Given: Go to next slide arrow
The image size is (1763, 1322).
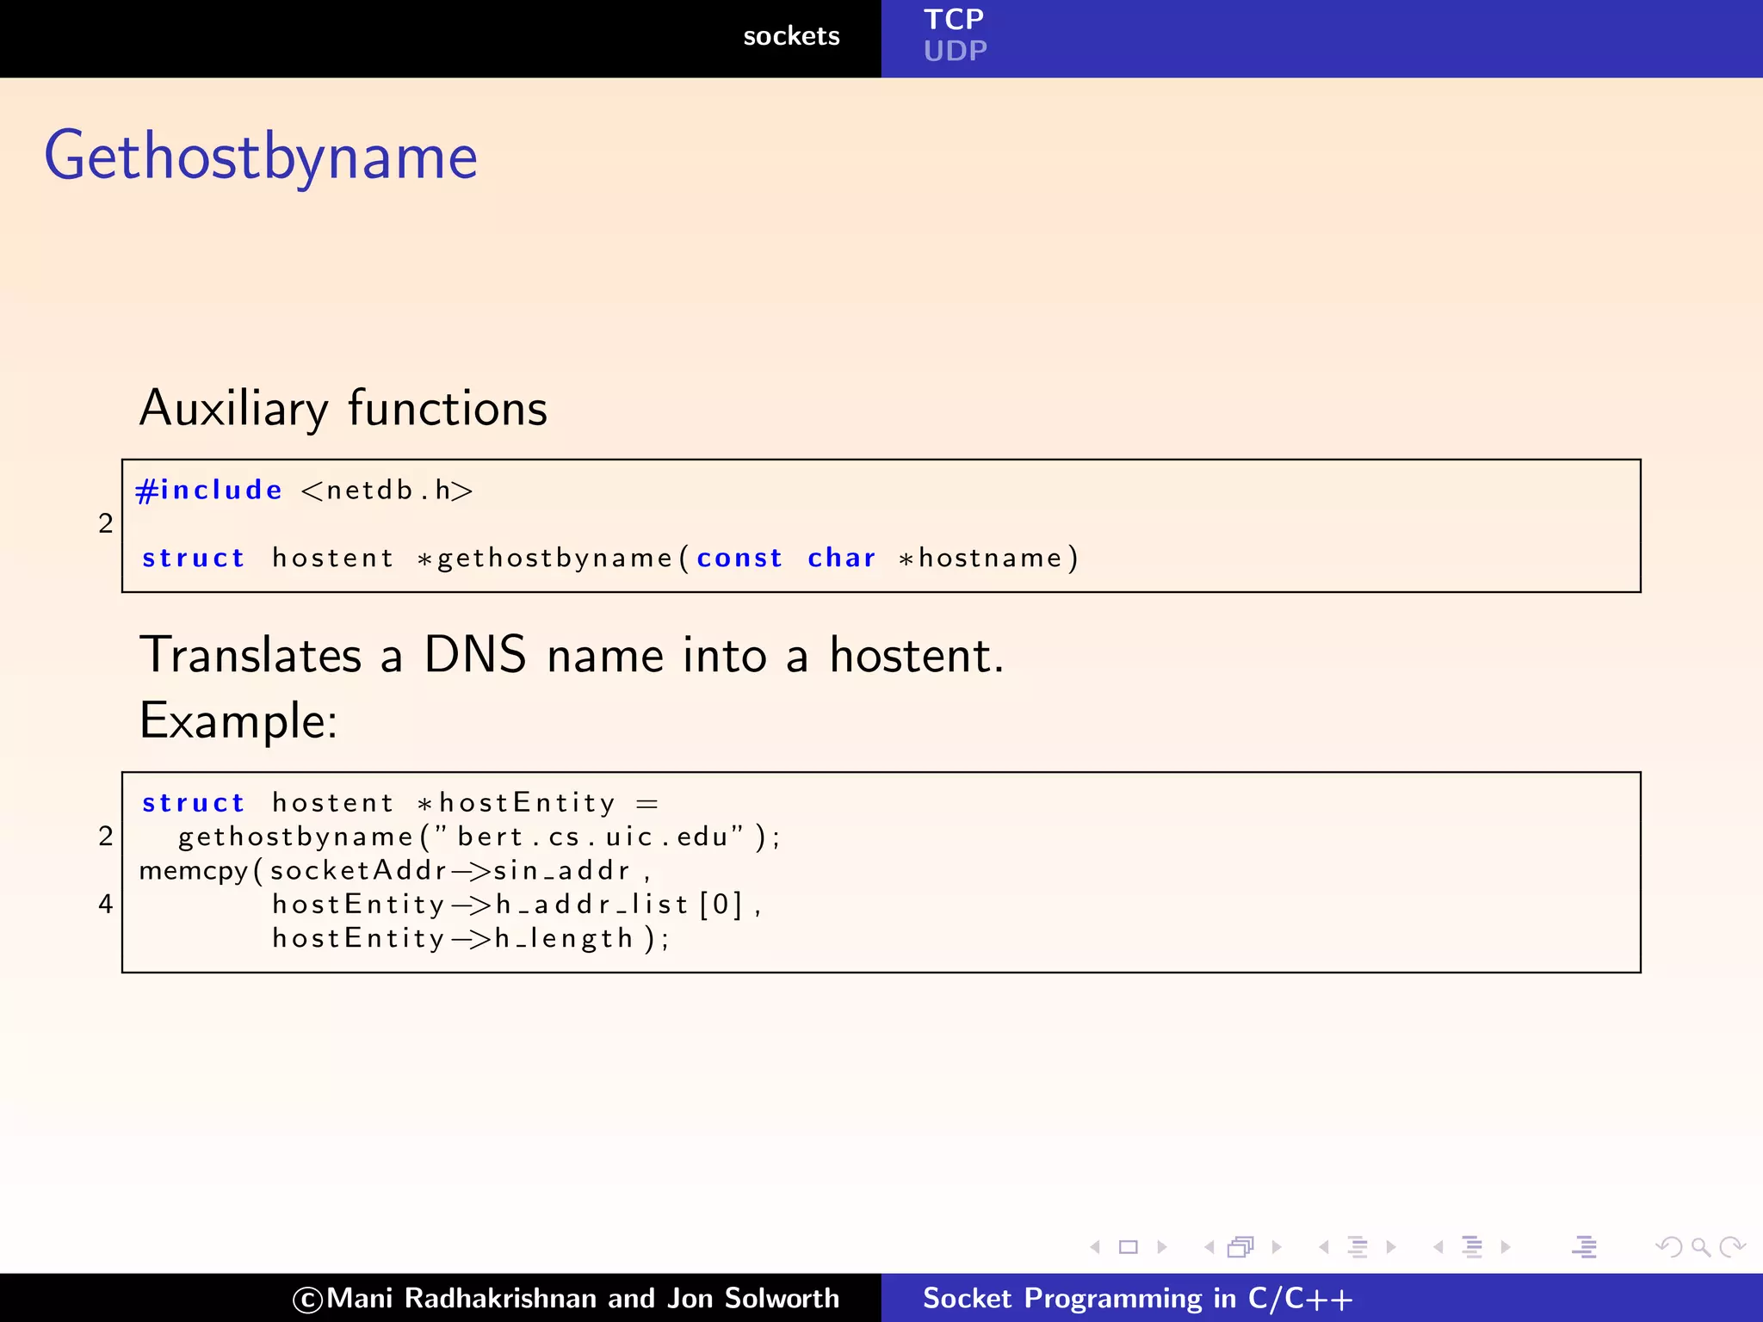Looking at the screenshot, I should (1162, 1247).
